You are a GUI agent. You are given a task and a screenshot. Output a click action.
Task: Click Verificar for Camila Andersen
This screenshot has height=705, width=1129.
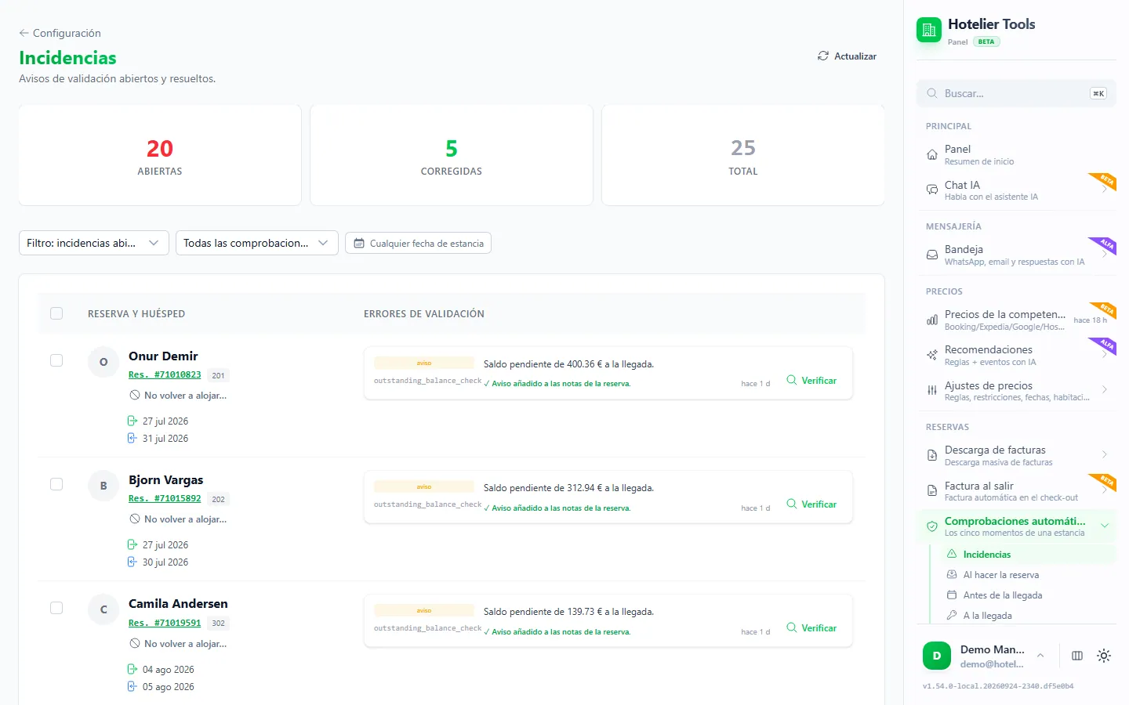(811, 627)
